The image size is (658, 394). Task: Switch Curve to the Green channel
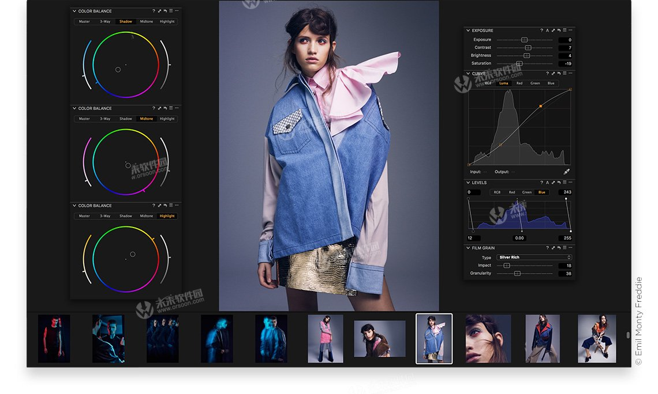coord(535,84)
